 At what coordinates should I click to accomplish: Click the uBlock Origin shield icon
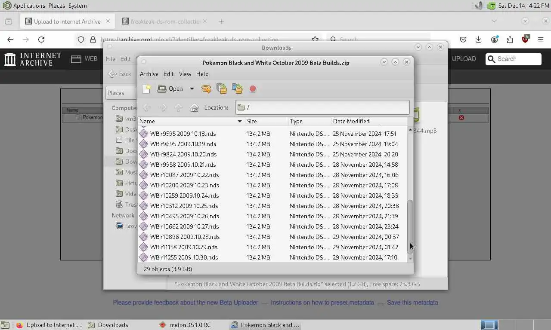tap(525, 39)
